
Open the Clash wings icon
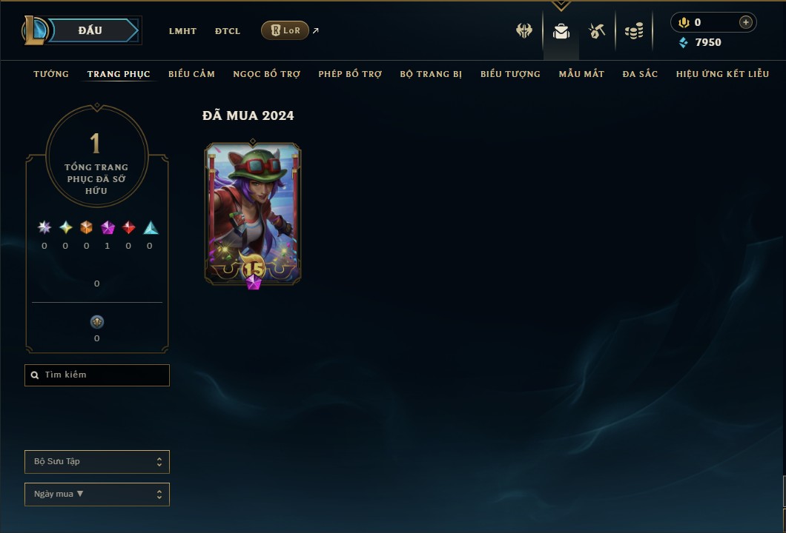(524, 31)
